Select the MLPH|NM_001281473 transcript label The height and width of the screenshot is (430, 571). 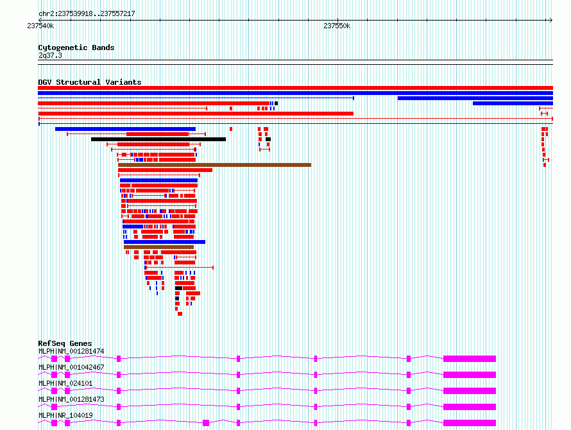(71, 399)
